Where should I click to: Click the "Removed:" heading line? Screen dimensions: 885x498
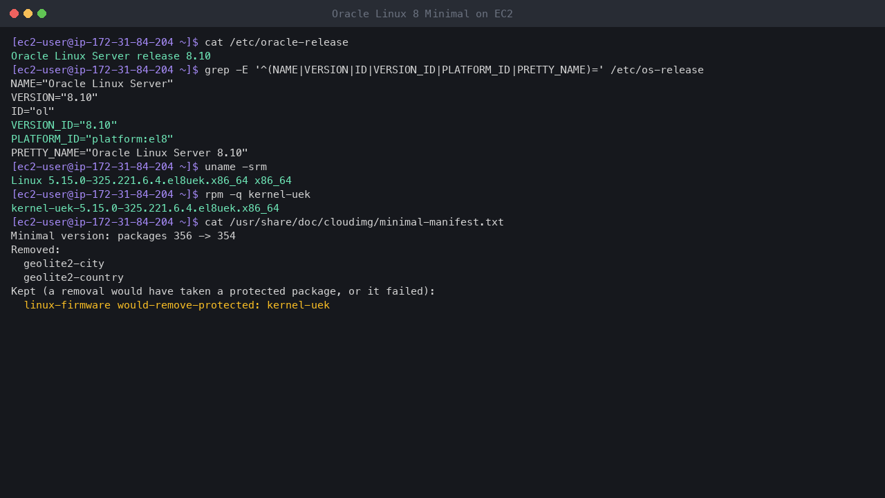36,250
